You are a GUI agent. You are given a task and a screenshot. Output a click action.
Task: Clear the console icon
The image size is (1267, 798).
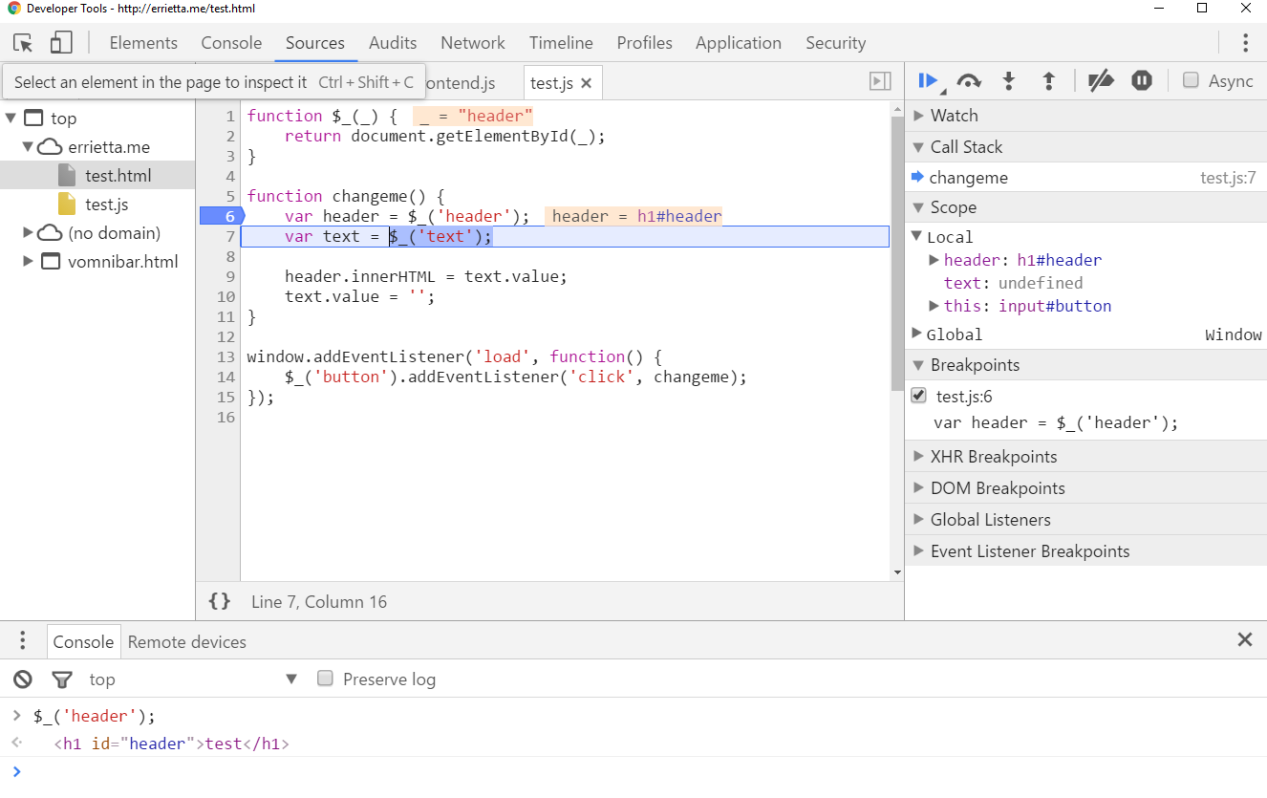[x=23, y=679]
